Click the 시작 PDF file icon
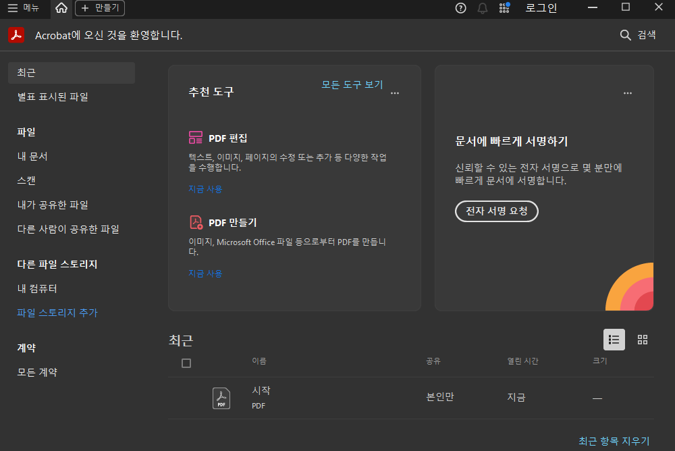Viewport: 675px width, 451px height. (221, 398)
